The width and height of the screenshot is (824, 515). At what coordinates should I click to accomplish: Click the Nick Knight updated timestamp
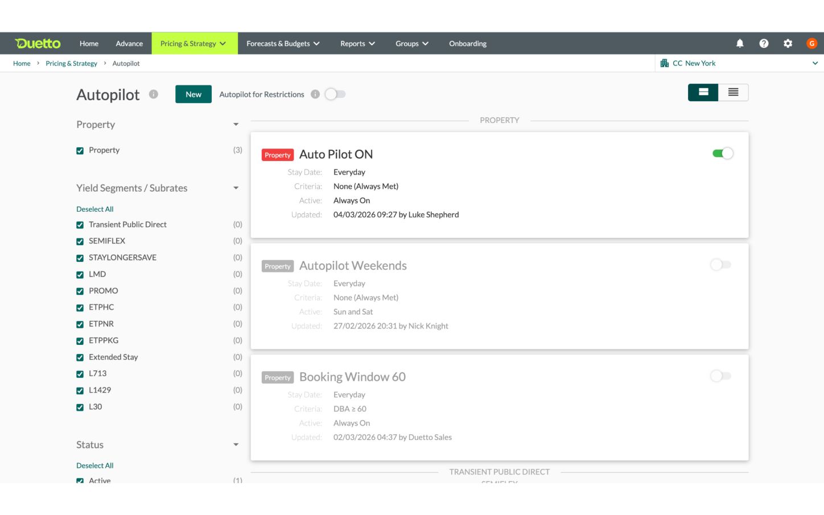tap(391, 326)
